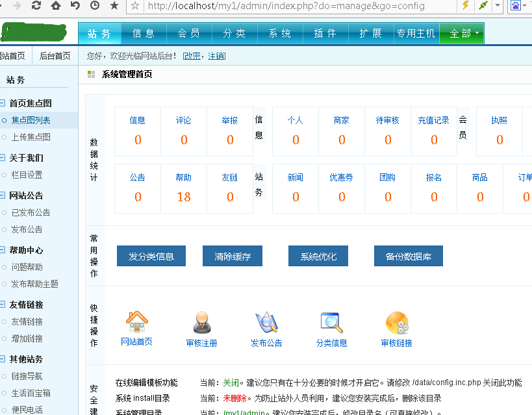The width and height of the screenshot is (532, 415).
Task: Click the browser home icon
Action: (56, 6)
